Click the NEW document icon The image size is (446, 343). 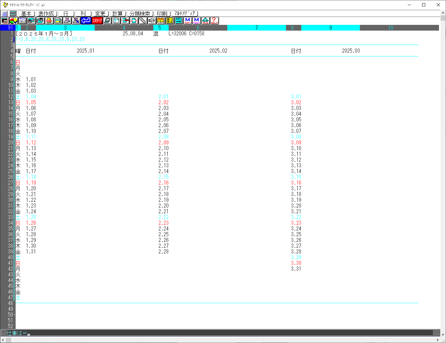[x=49, y=21]
